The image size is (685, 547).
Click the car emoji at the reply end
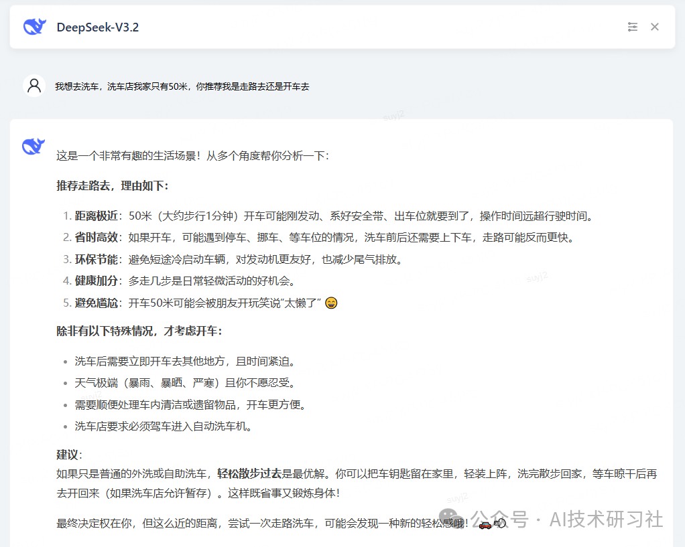[485, 526]
